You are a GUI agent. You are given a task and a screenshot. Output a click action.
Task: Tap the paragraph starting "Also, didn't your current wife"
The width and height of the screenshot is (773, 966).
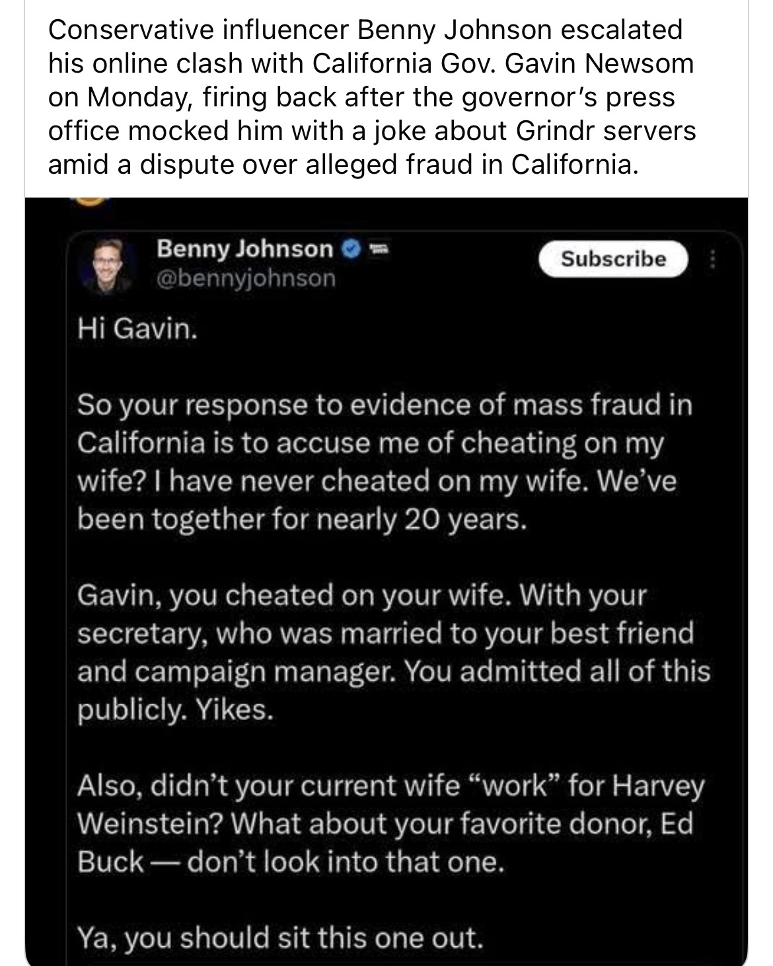(x=391, y=823)
